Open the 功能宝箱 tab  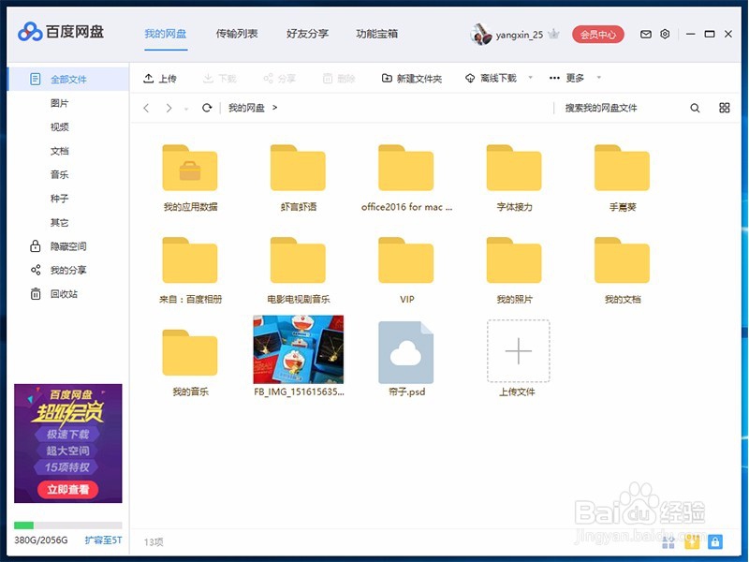(x=377, y=33)
